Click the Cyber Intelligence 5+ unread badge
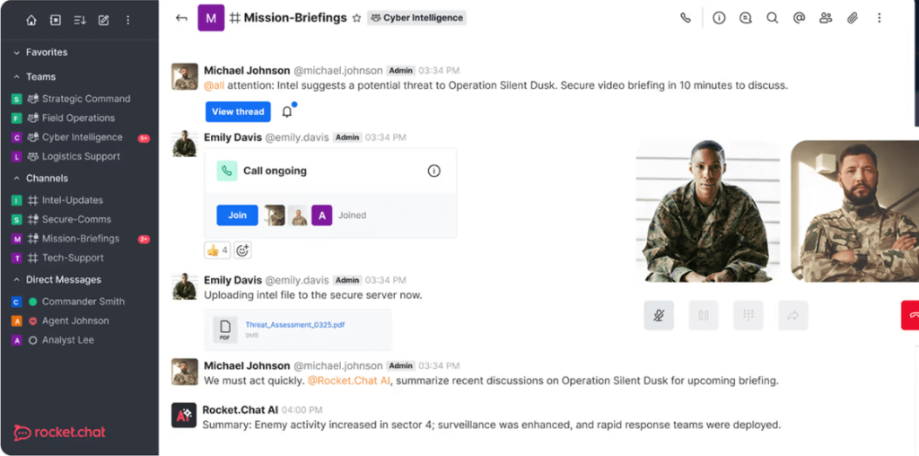 click(144, 139)
